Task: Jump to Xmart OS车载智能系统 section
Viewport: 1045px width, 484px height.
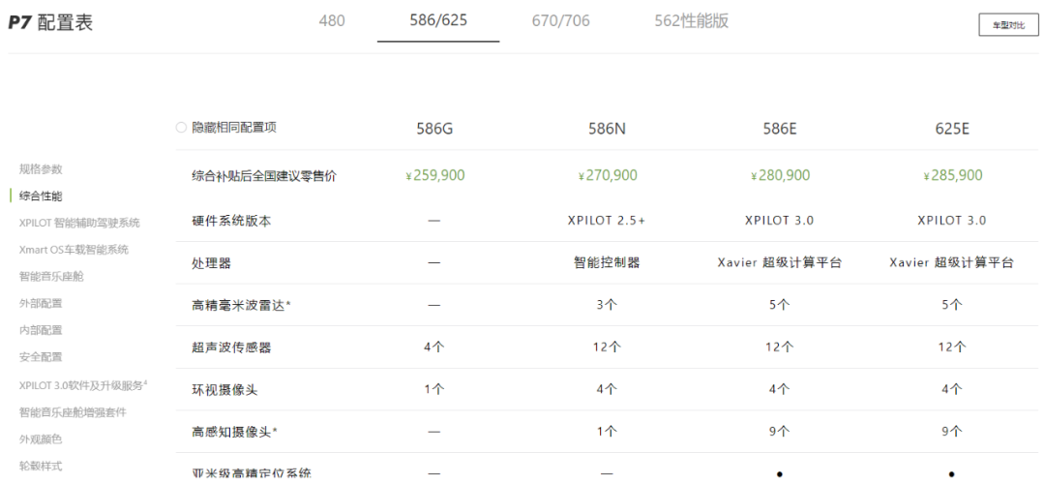Action: point(74,250)
